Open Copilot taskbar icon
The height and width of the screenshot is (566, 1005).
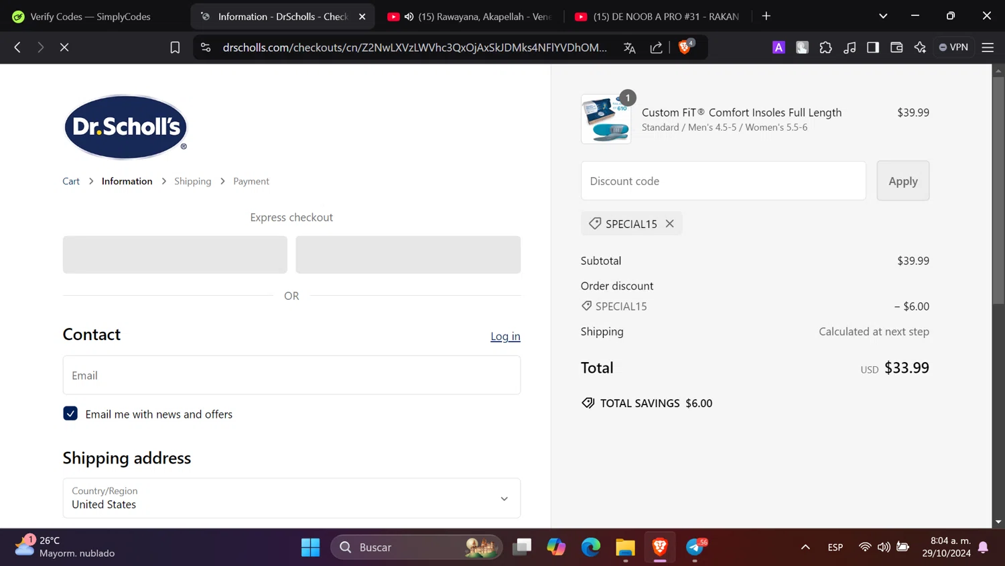[x=556, y=547]
